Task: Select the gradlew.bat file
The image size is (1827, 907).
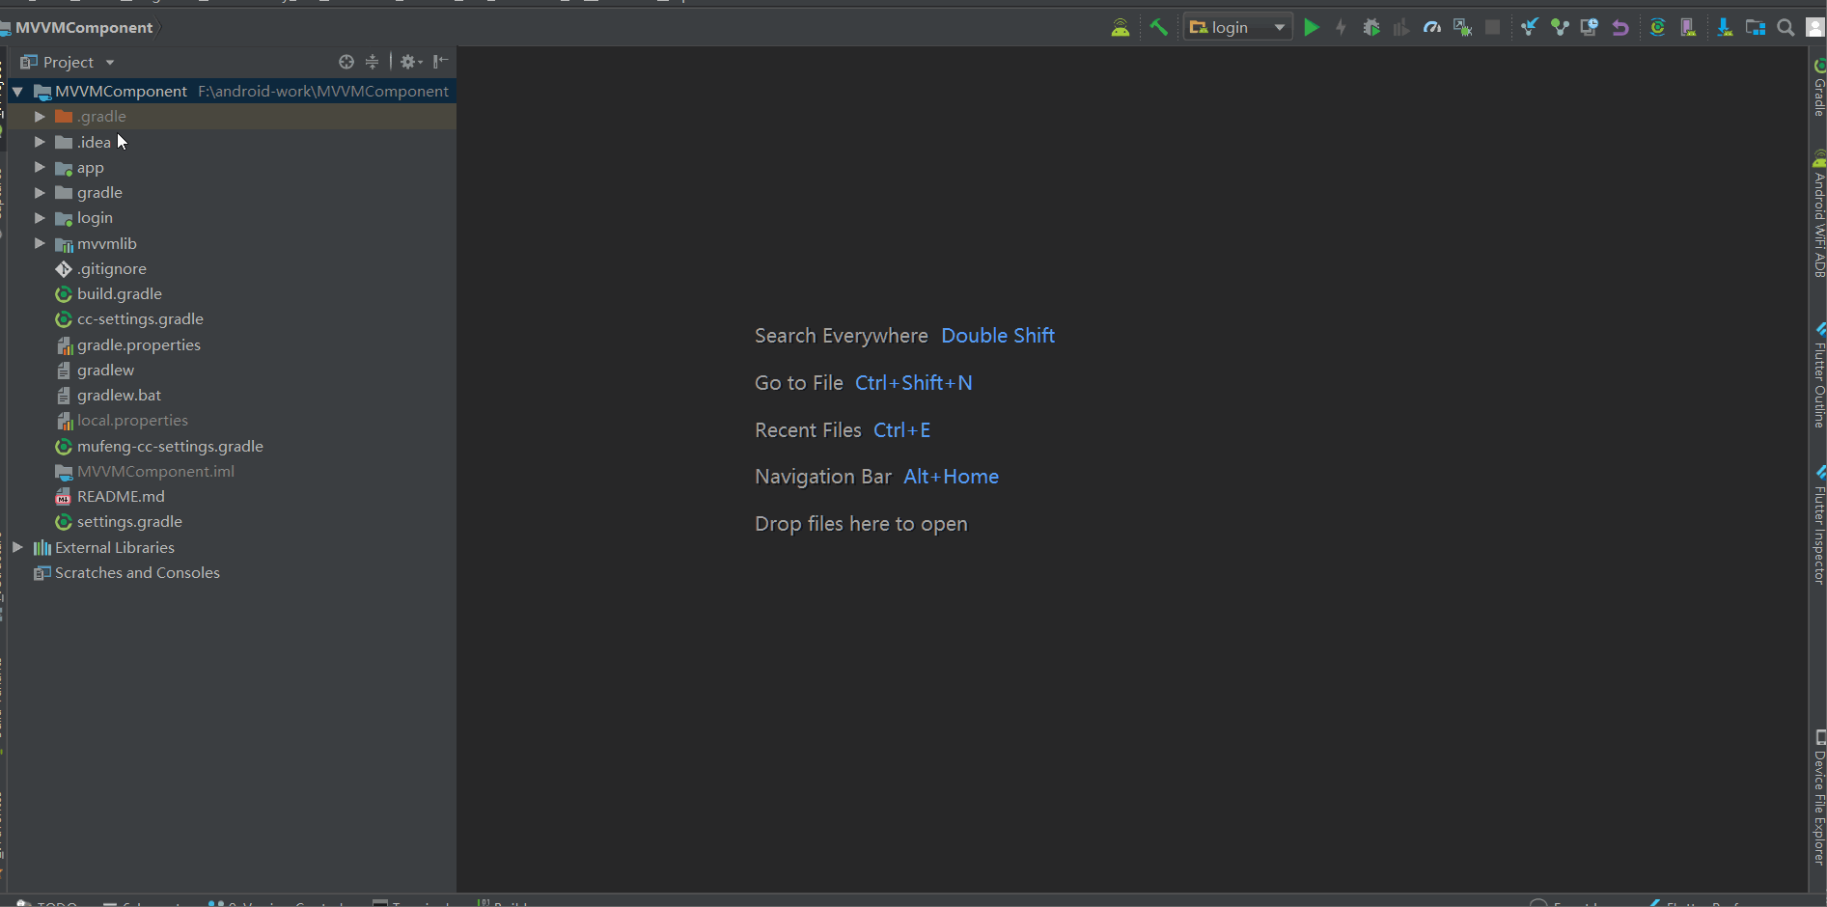Action: pyautogui.click(x=120, y=396)
